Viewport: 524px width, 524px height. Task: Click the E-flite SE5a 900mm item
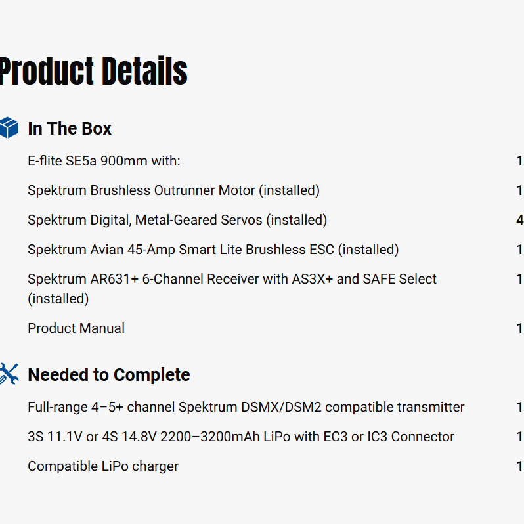(x=104, y=161)
